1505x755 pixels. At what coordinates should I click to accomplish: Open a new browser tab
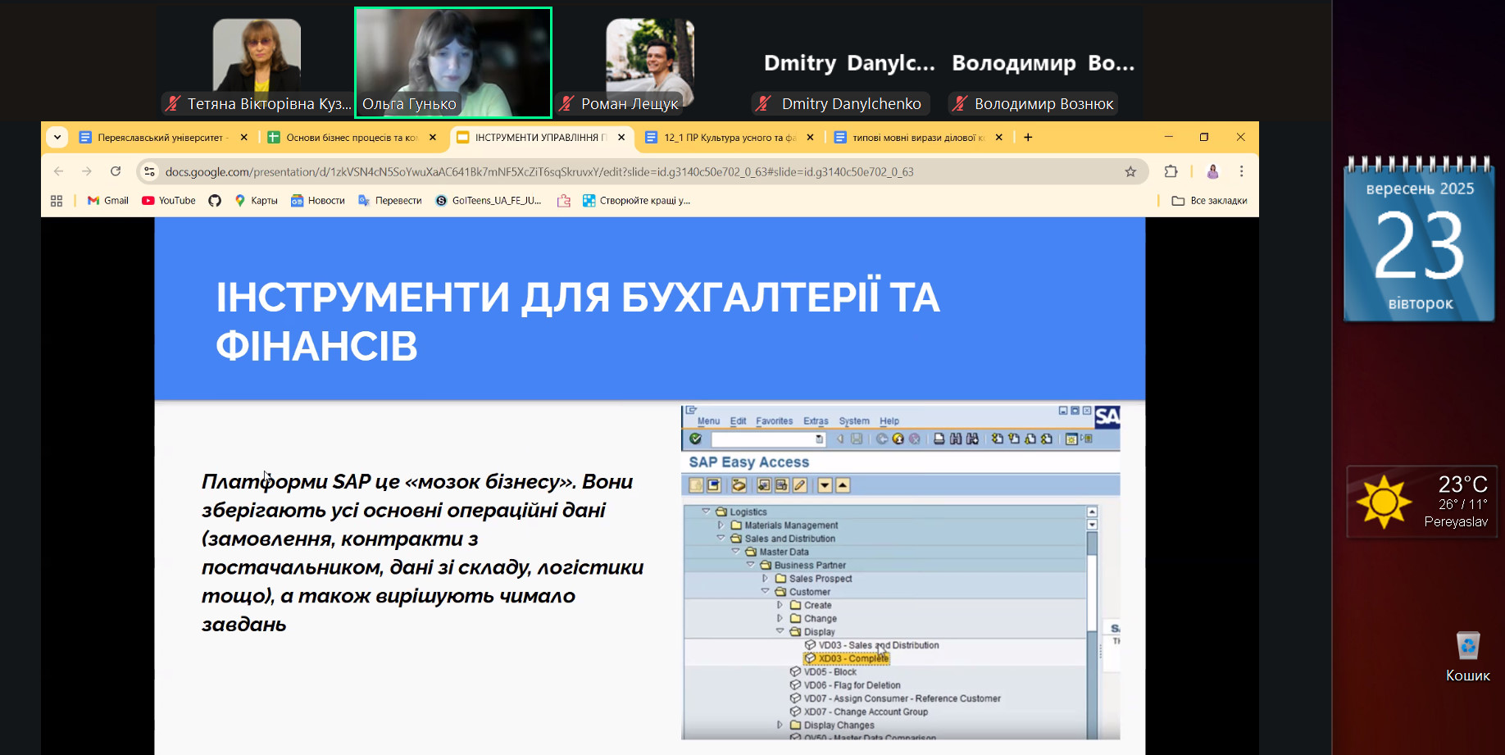pos(1028,137)
